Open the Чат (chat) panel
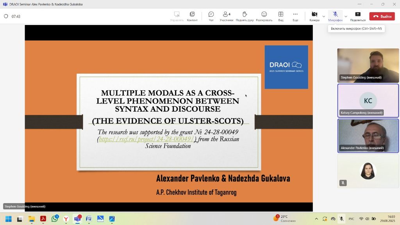The width and height of the screenshot is (400, 225). click(211, 16)
